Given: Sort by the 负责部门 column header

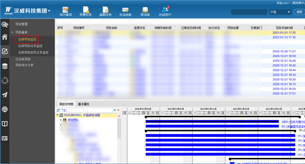Looking at the screenshot, I should (256, 28).
